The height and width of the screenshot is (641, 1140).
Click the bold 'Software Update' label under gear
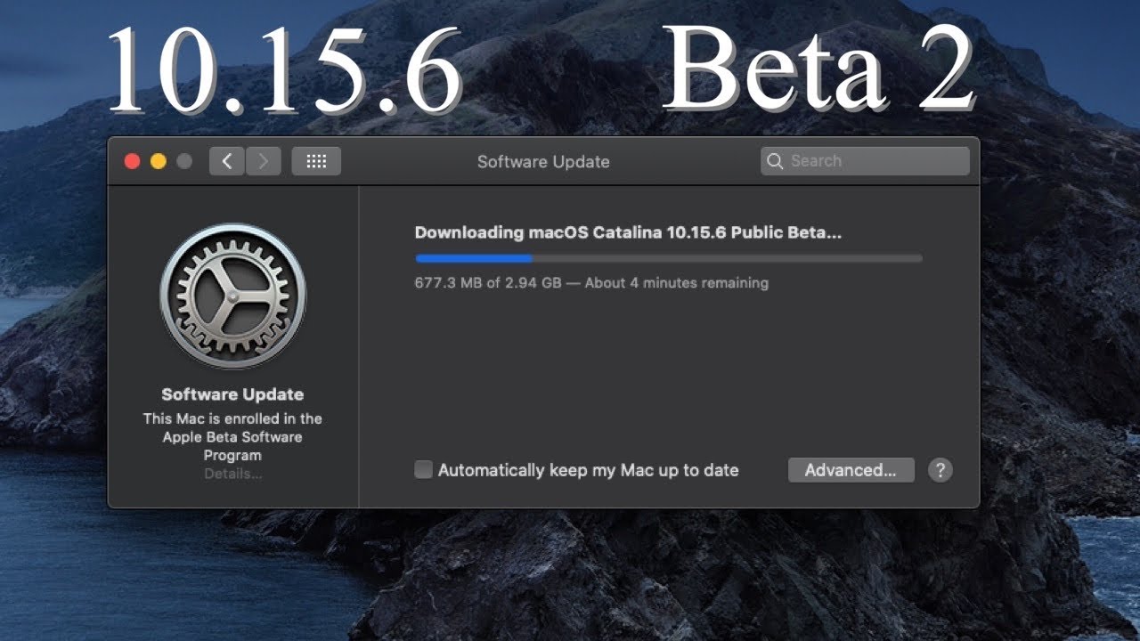pyautogui.click(x=232, y=394)
